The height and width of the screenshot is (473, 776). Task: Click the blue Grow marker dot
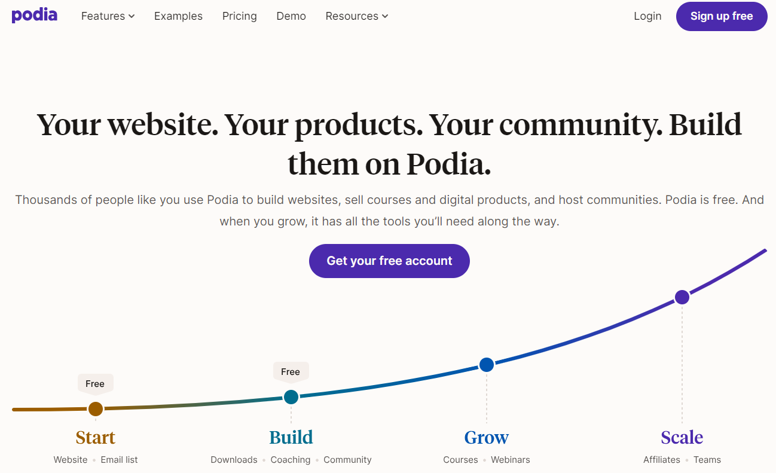pos(487,365)
